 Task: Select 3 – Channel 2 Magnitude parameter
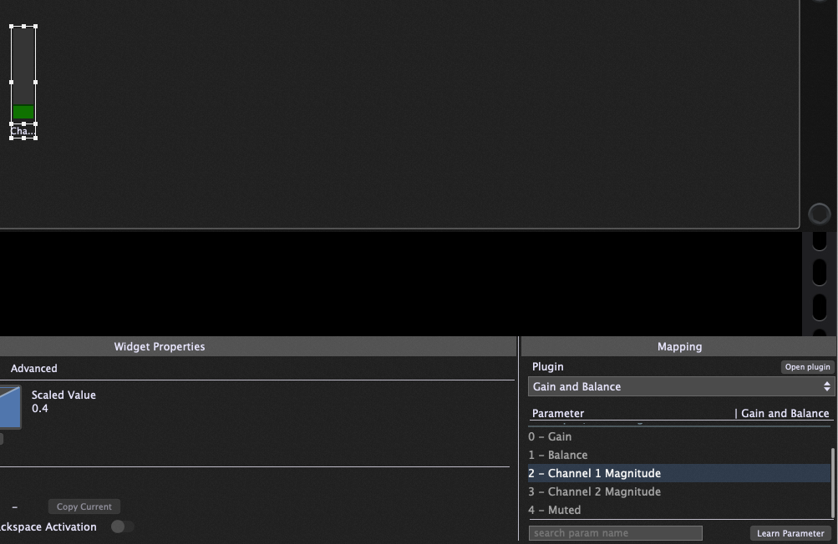(x=595, y=491)
